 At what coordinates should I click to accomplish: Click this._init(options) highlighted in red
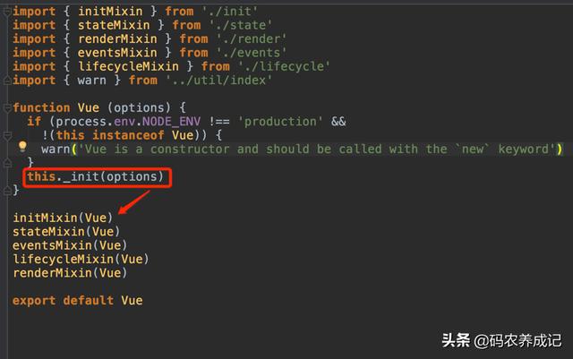coord(95,177)
